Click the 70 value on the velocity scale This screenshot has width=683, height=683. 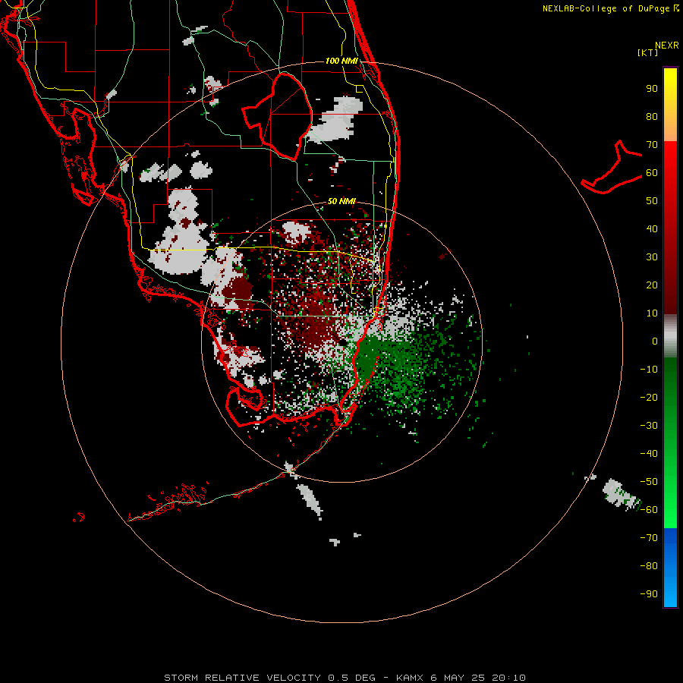[652, 145]
